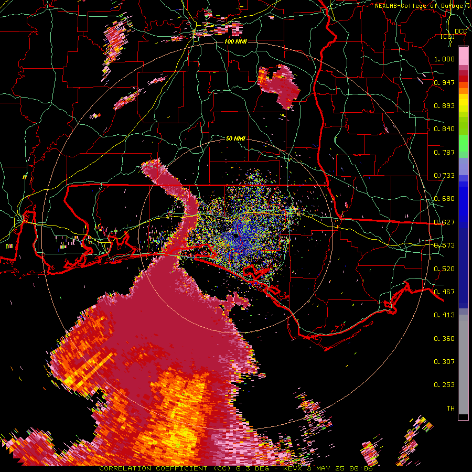This screenshot has height=472, width=472.
Task: Click the 0.573 scale value
Action: (444, 245)
